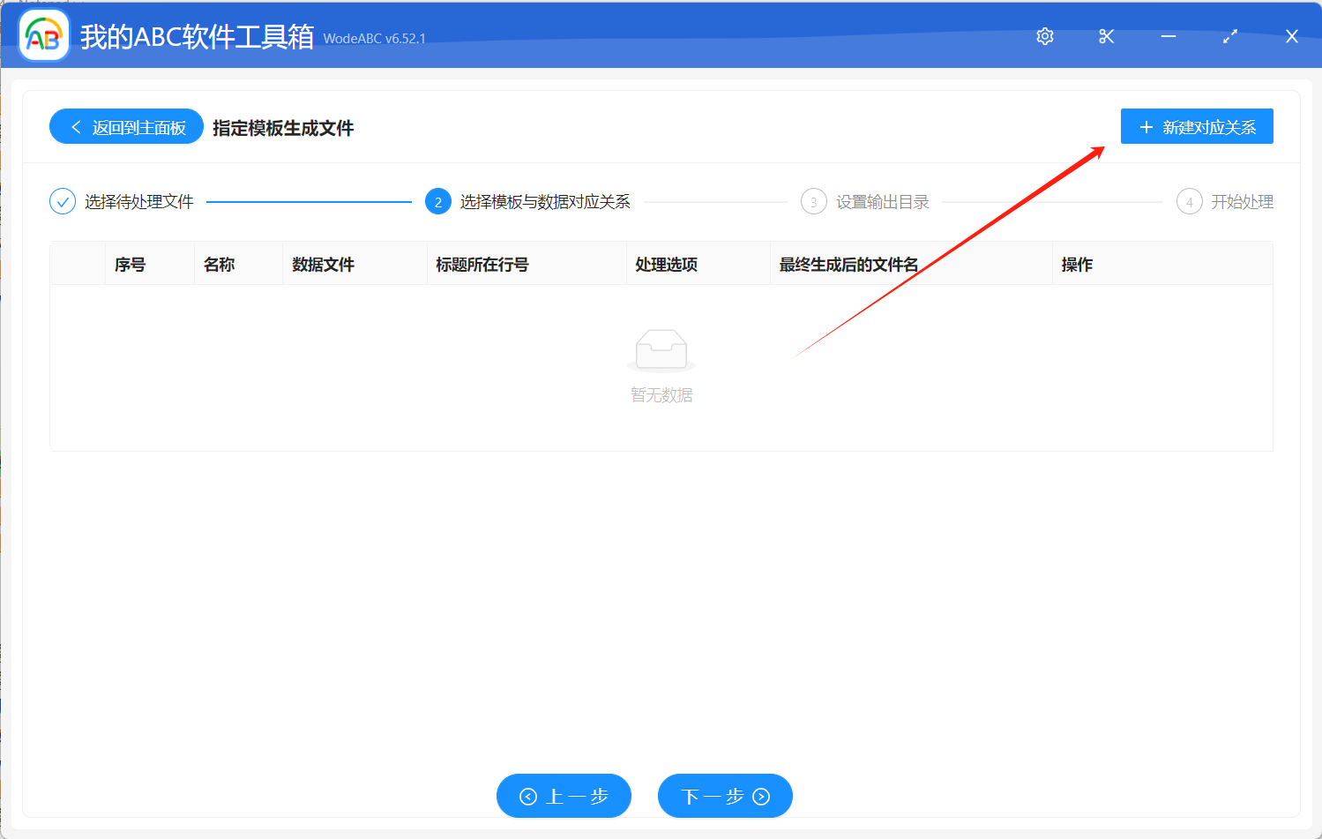Click the 数据文件 column header
Viewport: 1322px width, 839px height.
pyautogui.click(x=323, y=263)
